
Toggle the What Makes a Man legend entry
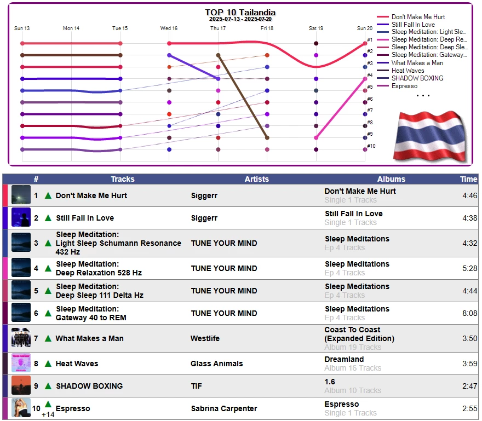click(x=410, y=63)
